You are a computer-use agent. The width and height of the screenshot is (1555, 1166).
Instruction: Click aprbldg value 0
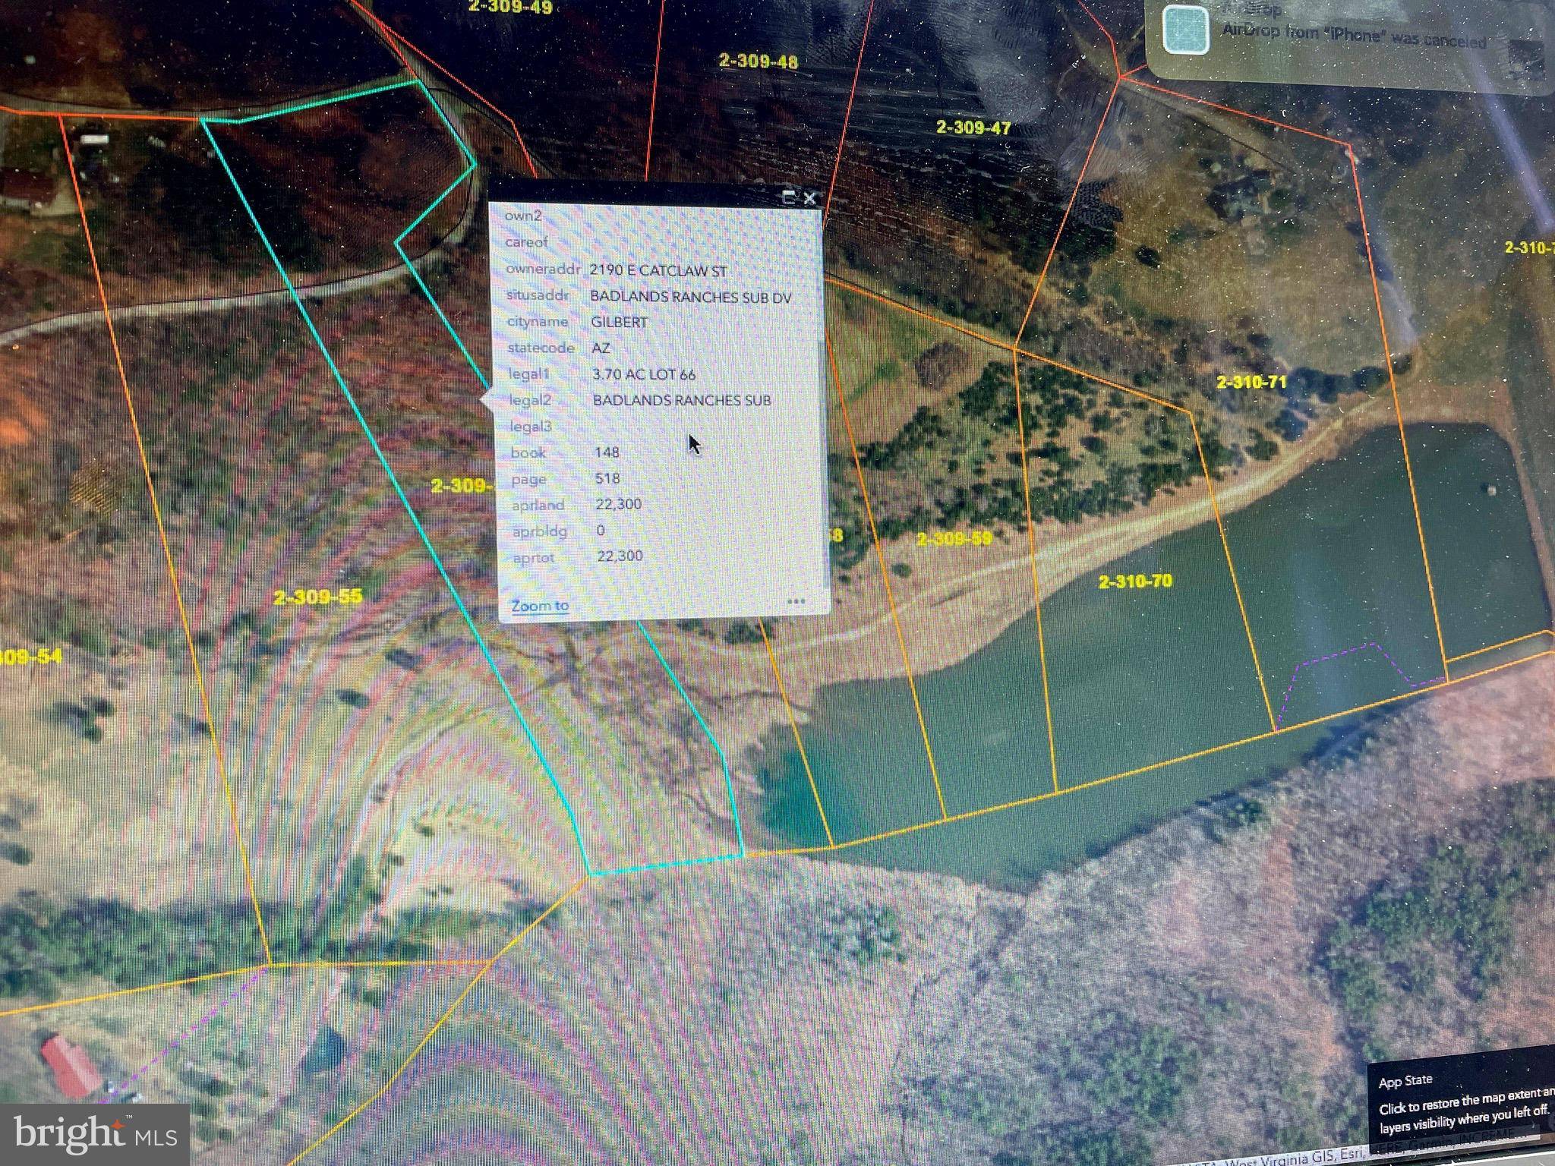(x=601, y=531)
